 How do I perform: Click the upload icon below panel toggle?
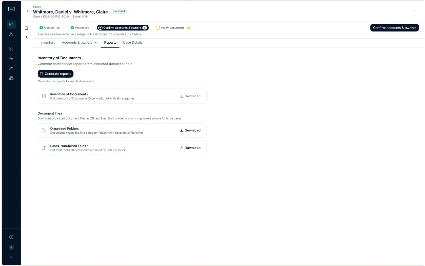(x=26, y=38)
